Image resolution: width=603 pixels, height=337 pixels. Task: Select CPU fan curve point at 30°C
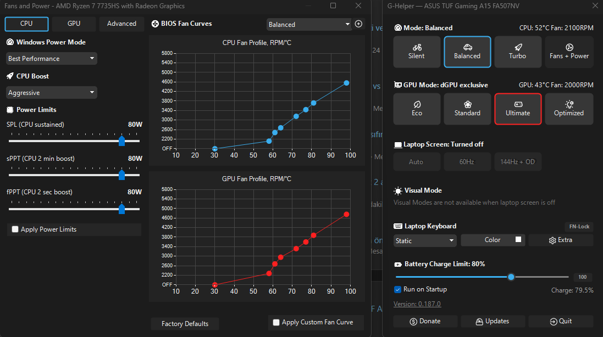[215, 149]
